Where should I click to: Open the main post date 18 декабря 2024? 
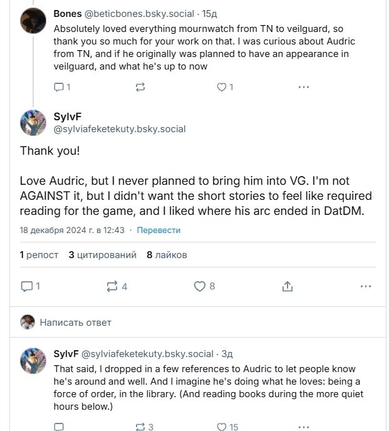pos(72,230)
